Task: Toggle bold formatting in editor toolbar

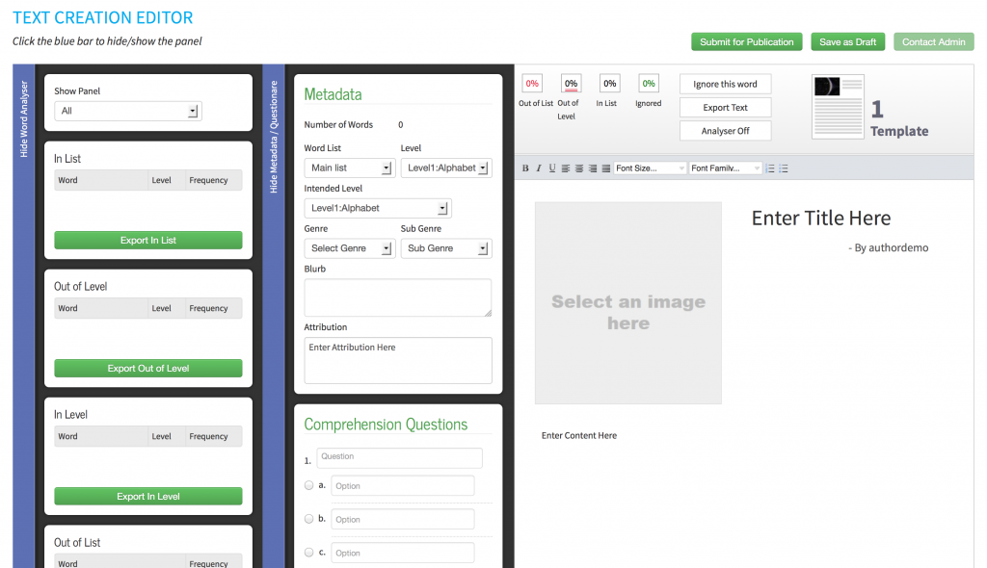Action: point(525,168)
